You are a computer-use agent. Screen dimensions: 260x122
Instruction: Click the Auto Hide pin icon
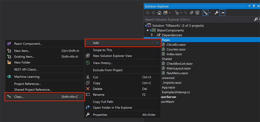pos(254,6)
